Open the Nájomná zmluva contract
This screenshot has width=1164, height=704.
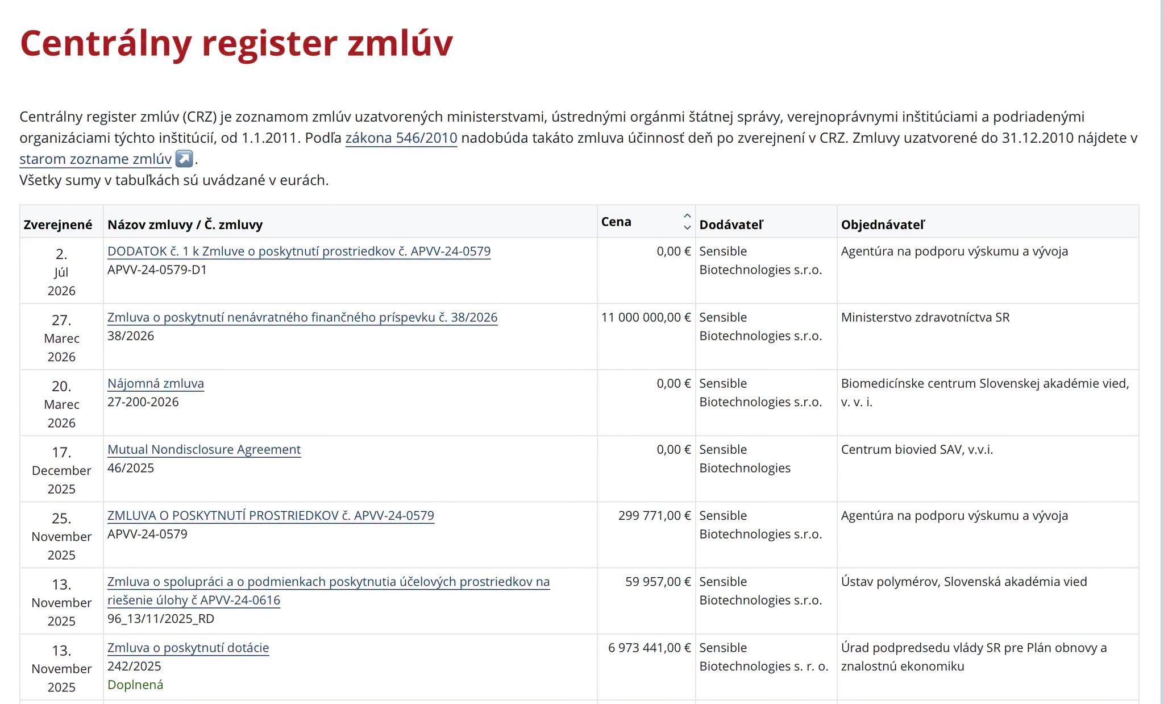tap(156, 383)
